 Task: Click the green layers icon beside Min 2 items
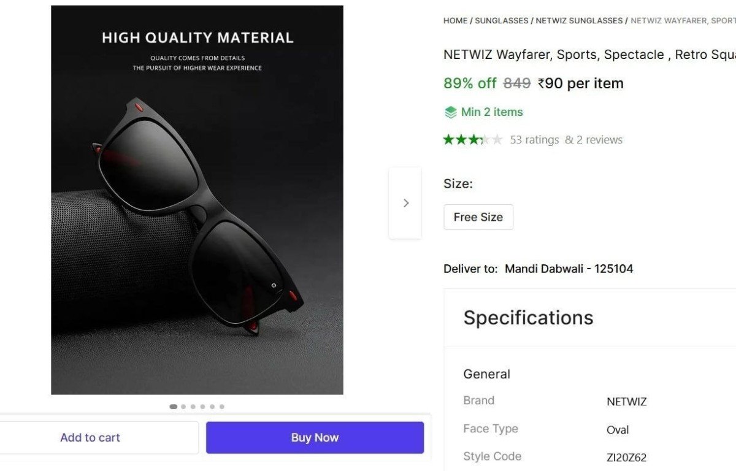click(x=451, y=112)
